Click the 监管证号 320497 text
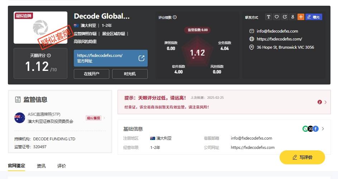The width and height of the screenshot is (338, 179). tap(30, 147)
